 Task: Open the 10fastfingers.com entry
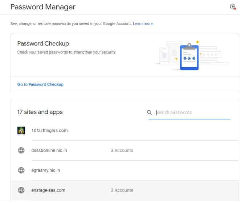tap(125, 131)
